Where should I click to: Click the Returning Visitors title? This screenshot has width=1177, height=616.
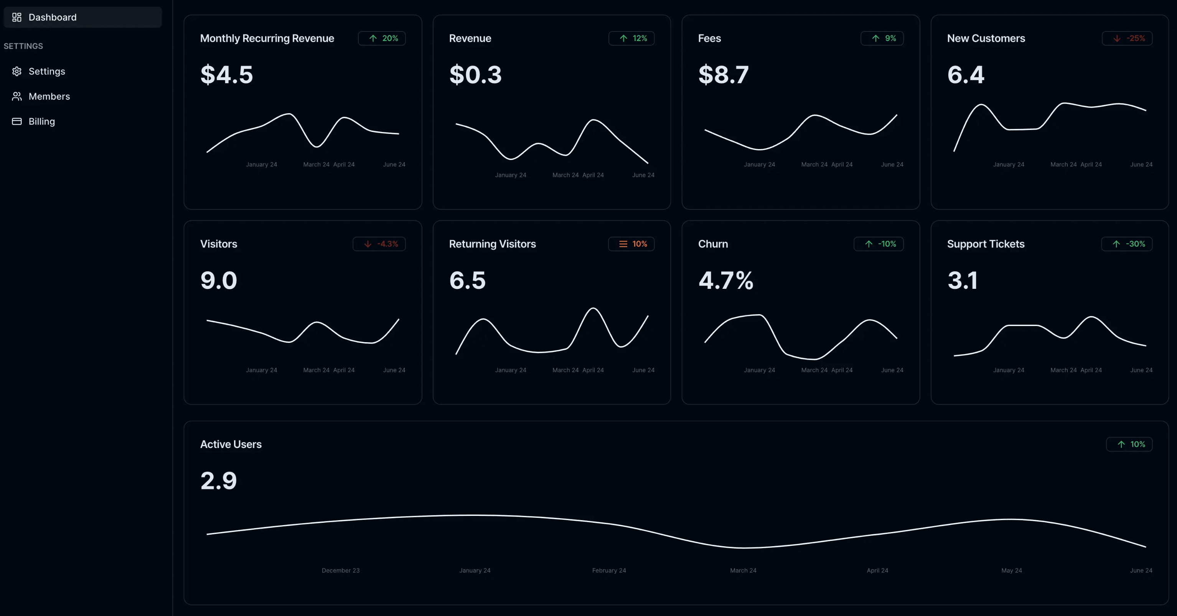tap(493, 244)
